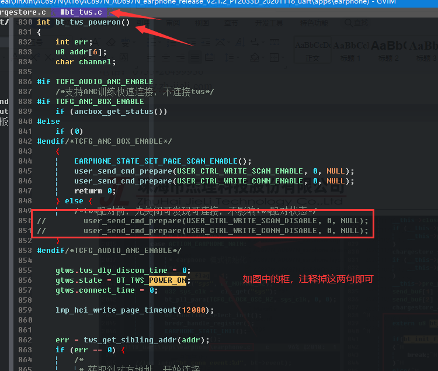Click USER_CTRL_WRITE_CONN_ENABLE on line 846
The image size is (438, 371).
point(240,181)
